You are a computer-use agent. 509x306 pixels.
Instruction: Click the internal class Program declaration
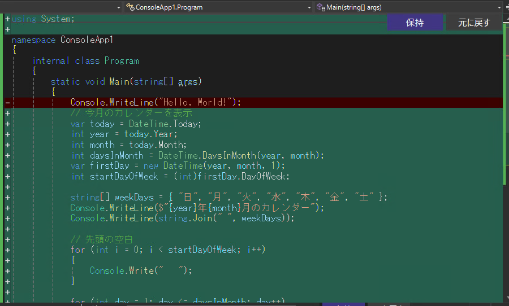pos(85,61)
